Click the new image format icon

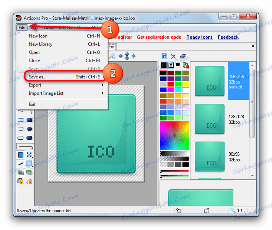165,56
